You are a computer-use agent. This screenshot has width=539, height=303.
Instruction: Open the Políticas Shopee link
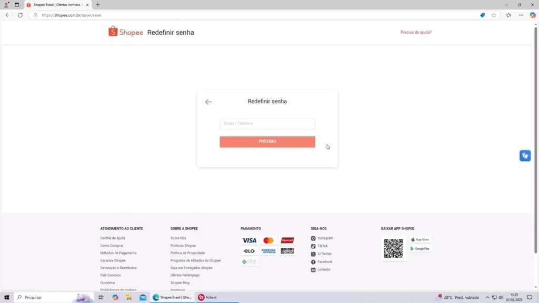click(183, 246)
